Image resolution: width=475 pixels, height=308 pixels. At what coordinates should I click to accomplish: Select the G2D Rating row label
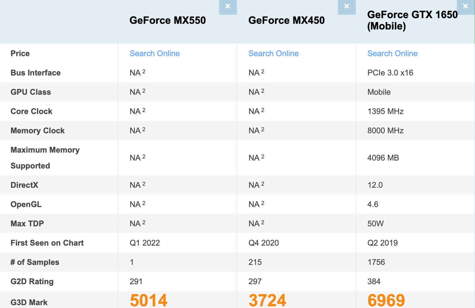click(32, 281)
